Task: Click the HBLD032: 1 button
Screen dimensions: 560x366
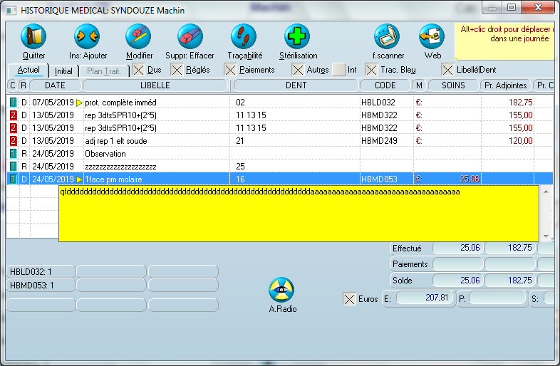Action: [x=40, y=271]
